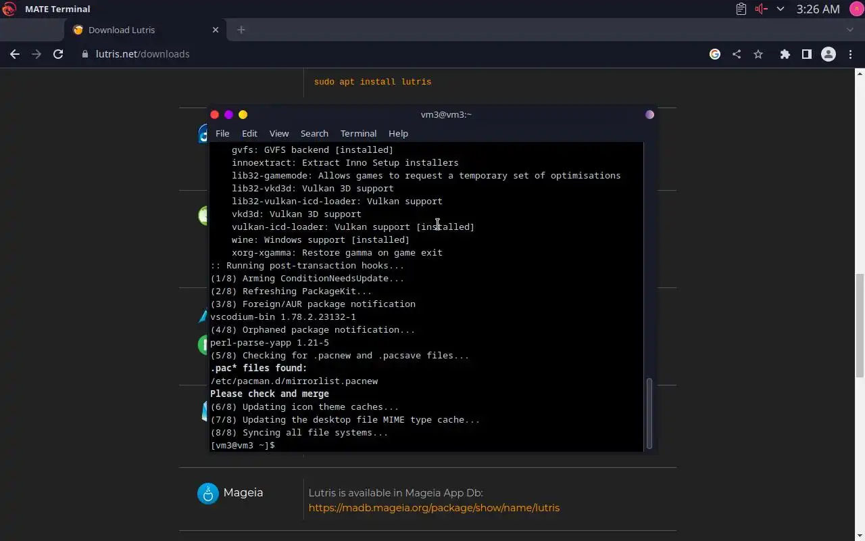The image size is (865, 541).
Task: Open the Mageia madb package link
Action: pyautogui.click(x=434, y=507)
